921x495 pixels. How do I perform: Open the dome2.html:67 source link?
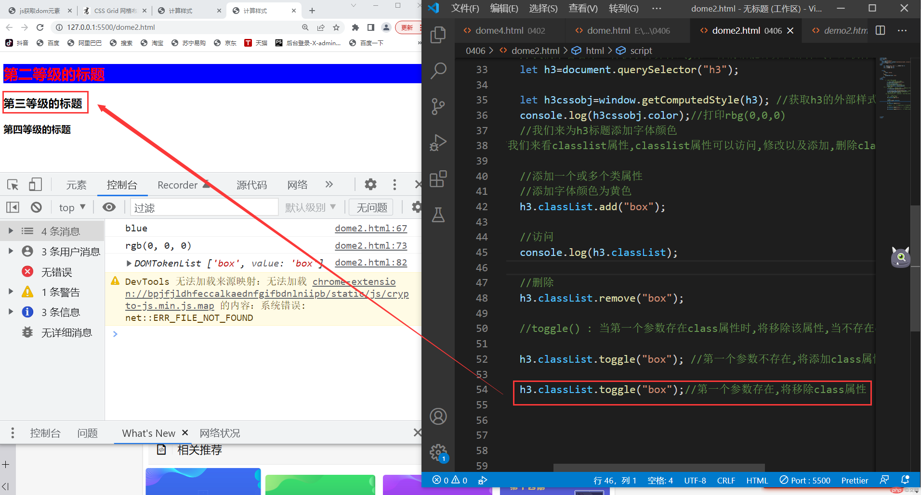pos(371,228)
